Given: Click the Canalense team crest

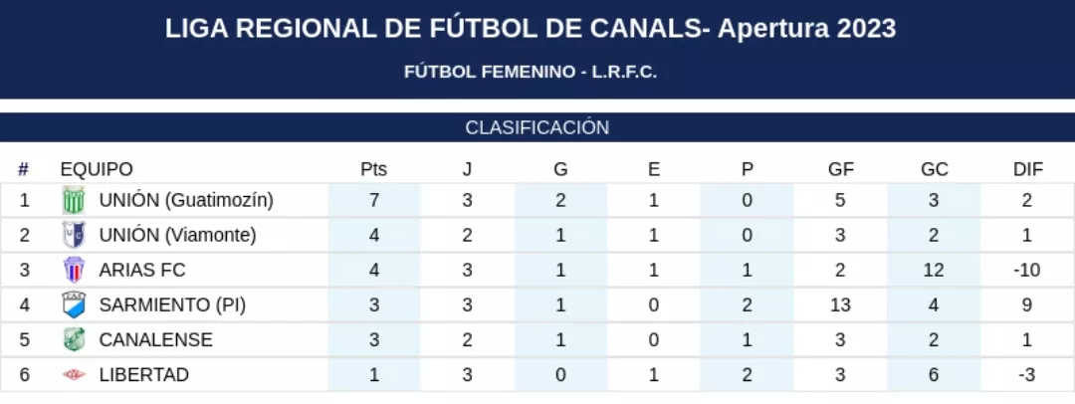Looking at the screenshot, I should coord(74,339).
